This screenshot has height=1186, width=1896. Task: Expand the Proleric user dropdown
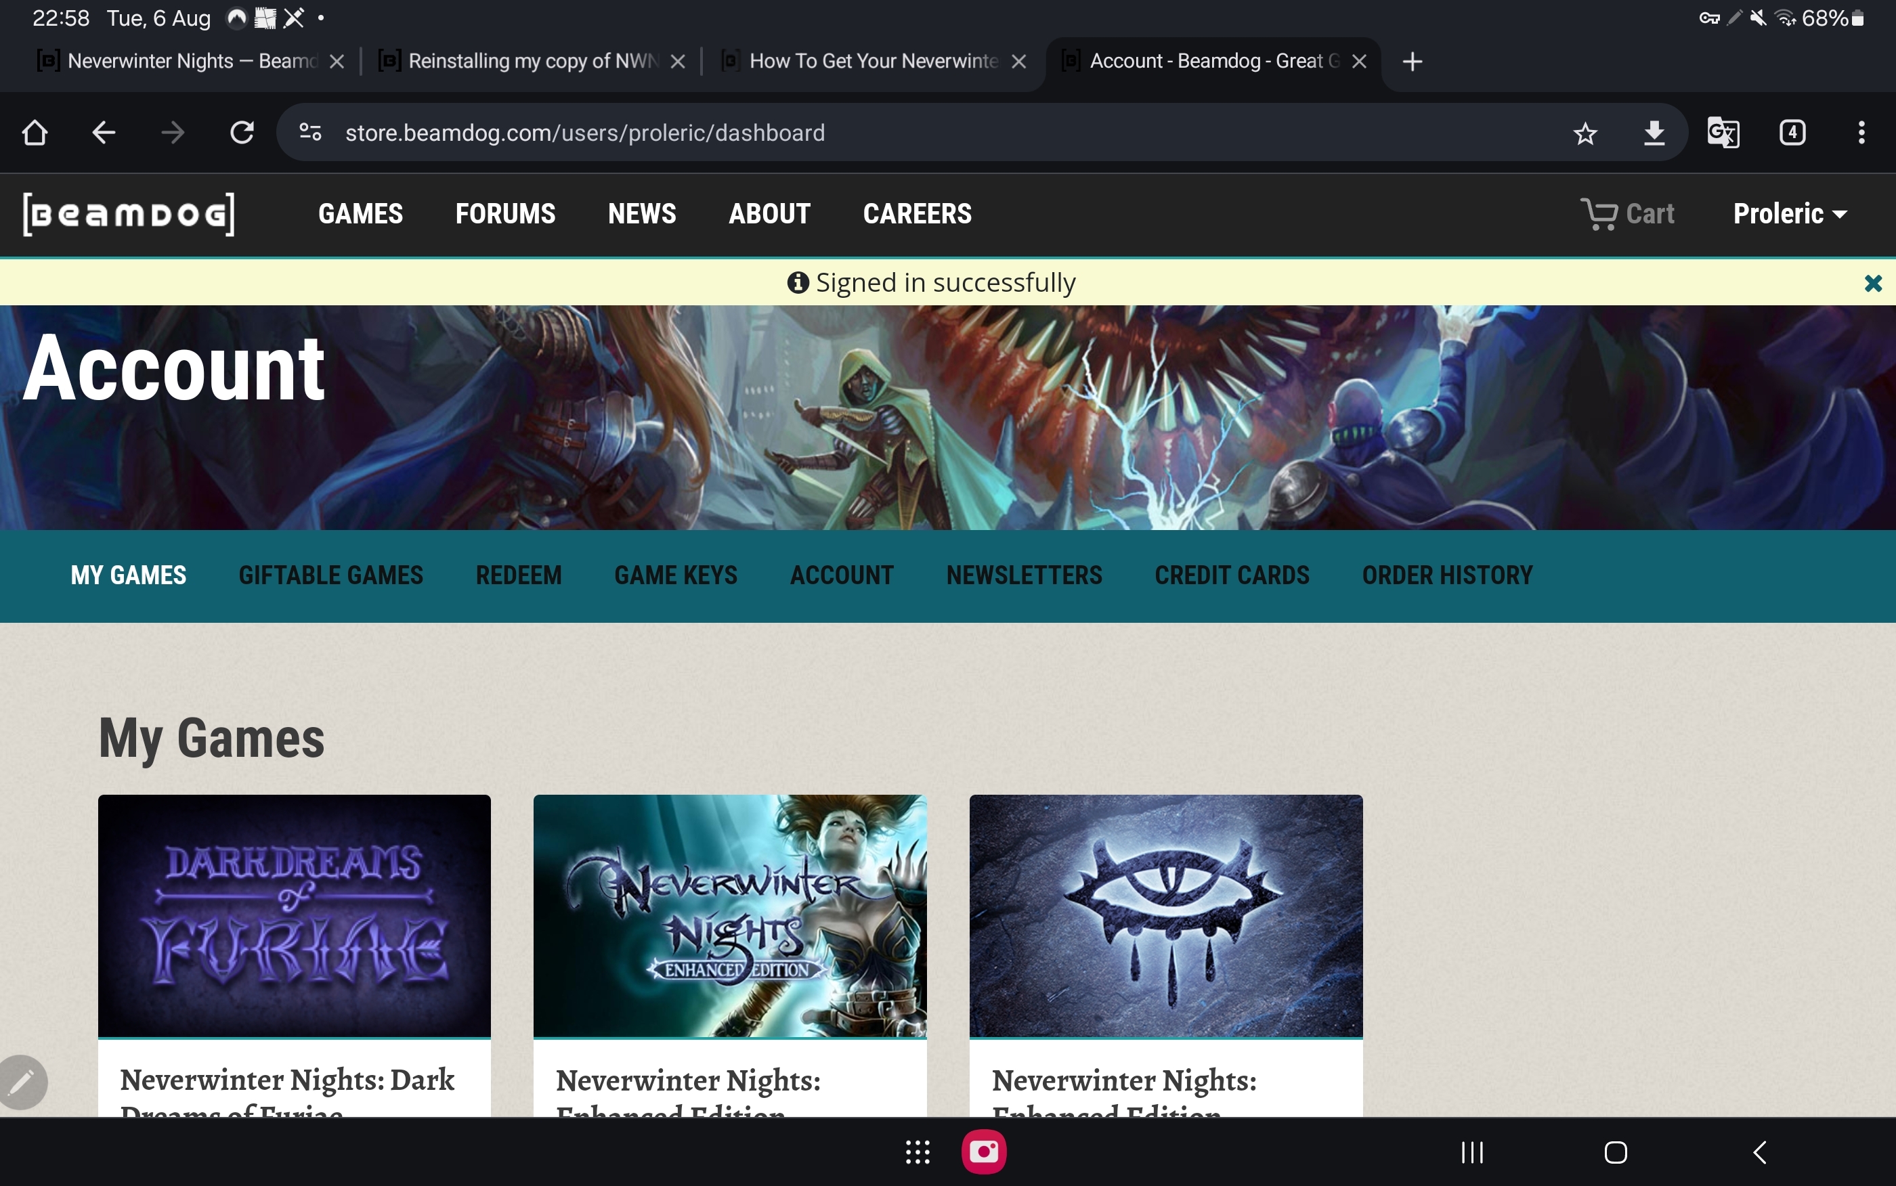[x=1790, y=213]
